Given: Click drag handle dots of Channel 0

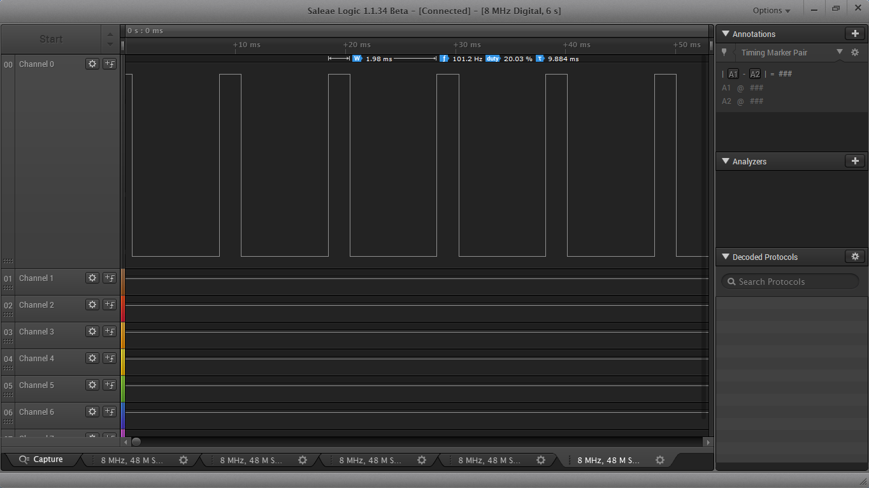Looking at the screenshot, I should click(8, 261).
